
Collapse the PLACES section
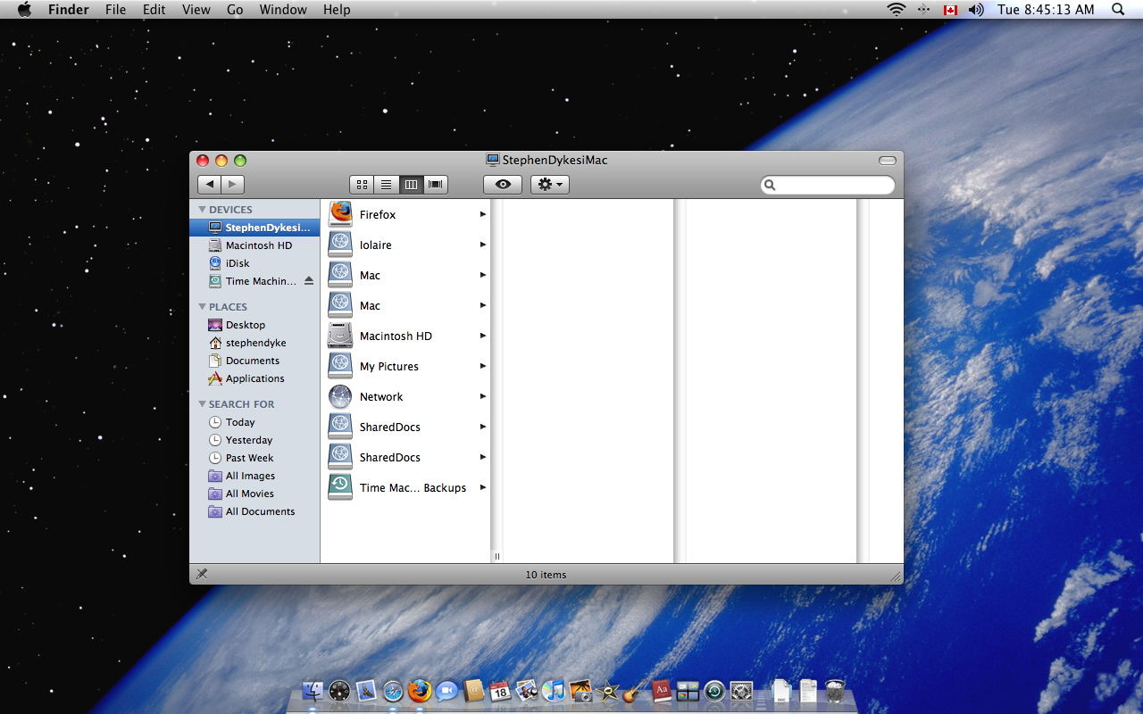(x=202, y=307)
